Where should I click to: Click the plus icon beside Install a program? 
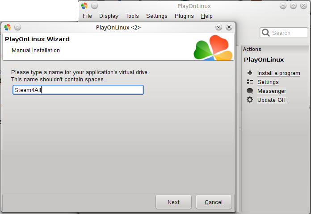[x=250, y=73]
